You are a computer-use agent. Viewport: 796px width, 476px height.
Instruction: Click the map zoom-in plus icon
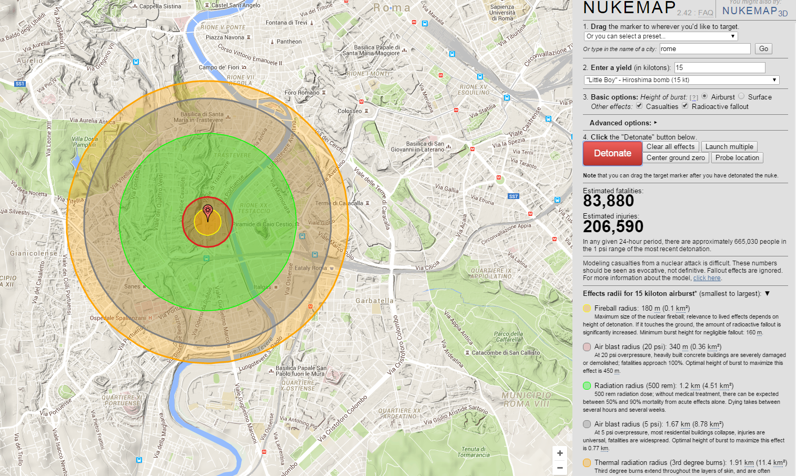tap(559, 453)
